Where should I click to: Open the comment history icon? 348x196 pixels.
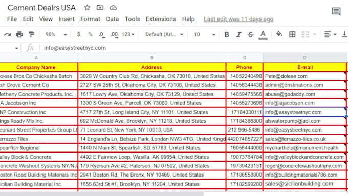336,11
